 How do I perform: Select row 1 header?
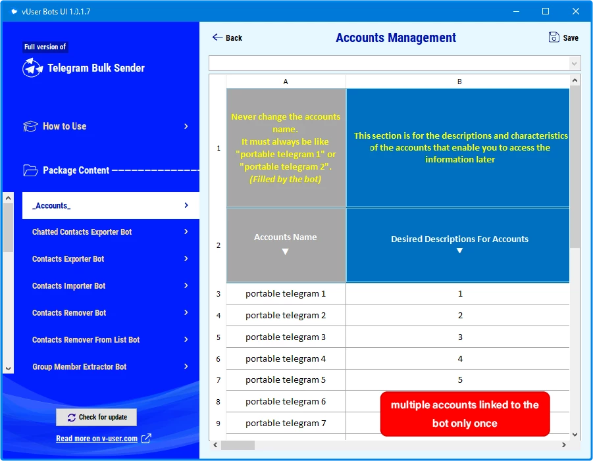tap(219, 148)
